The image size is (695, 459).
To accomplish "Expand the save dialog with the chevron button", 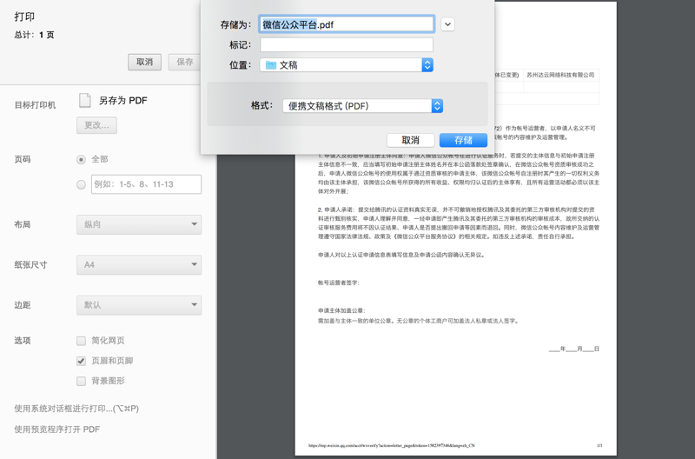I will (x=447, y=24).
